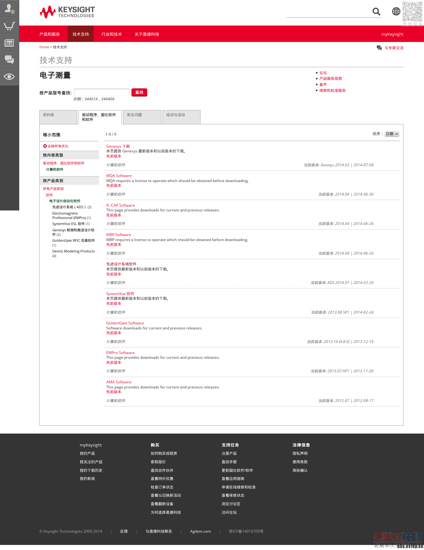Click 隐私声明 in the footer

pyautogui.click(x=300, y=453)
